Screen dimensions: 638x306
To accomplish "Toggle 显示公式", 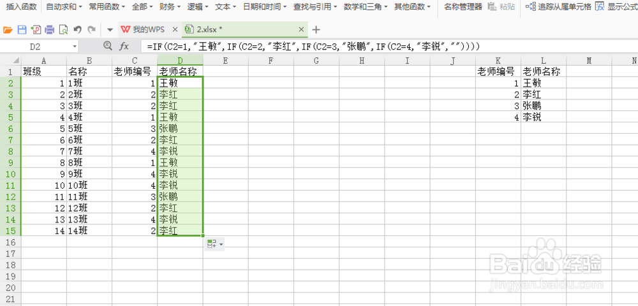I will (x=616, y=6).
